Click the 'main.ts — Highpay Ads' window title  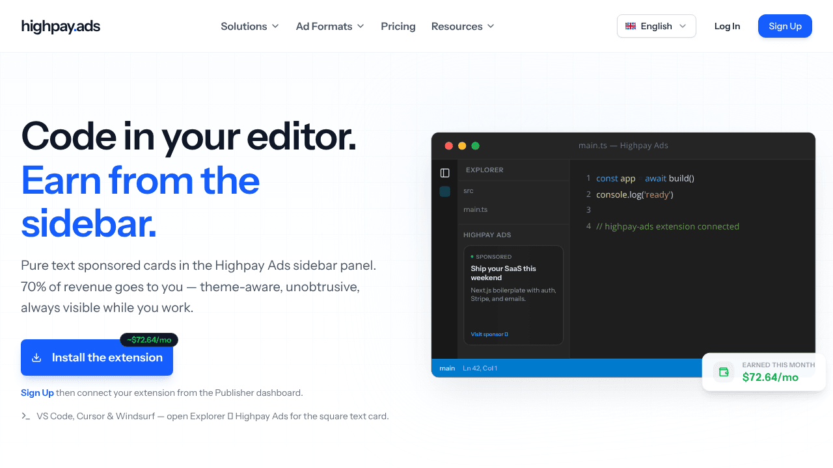pyautogui.click(x=623, y=146)
